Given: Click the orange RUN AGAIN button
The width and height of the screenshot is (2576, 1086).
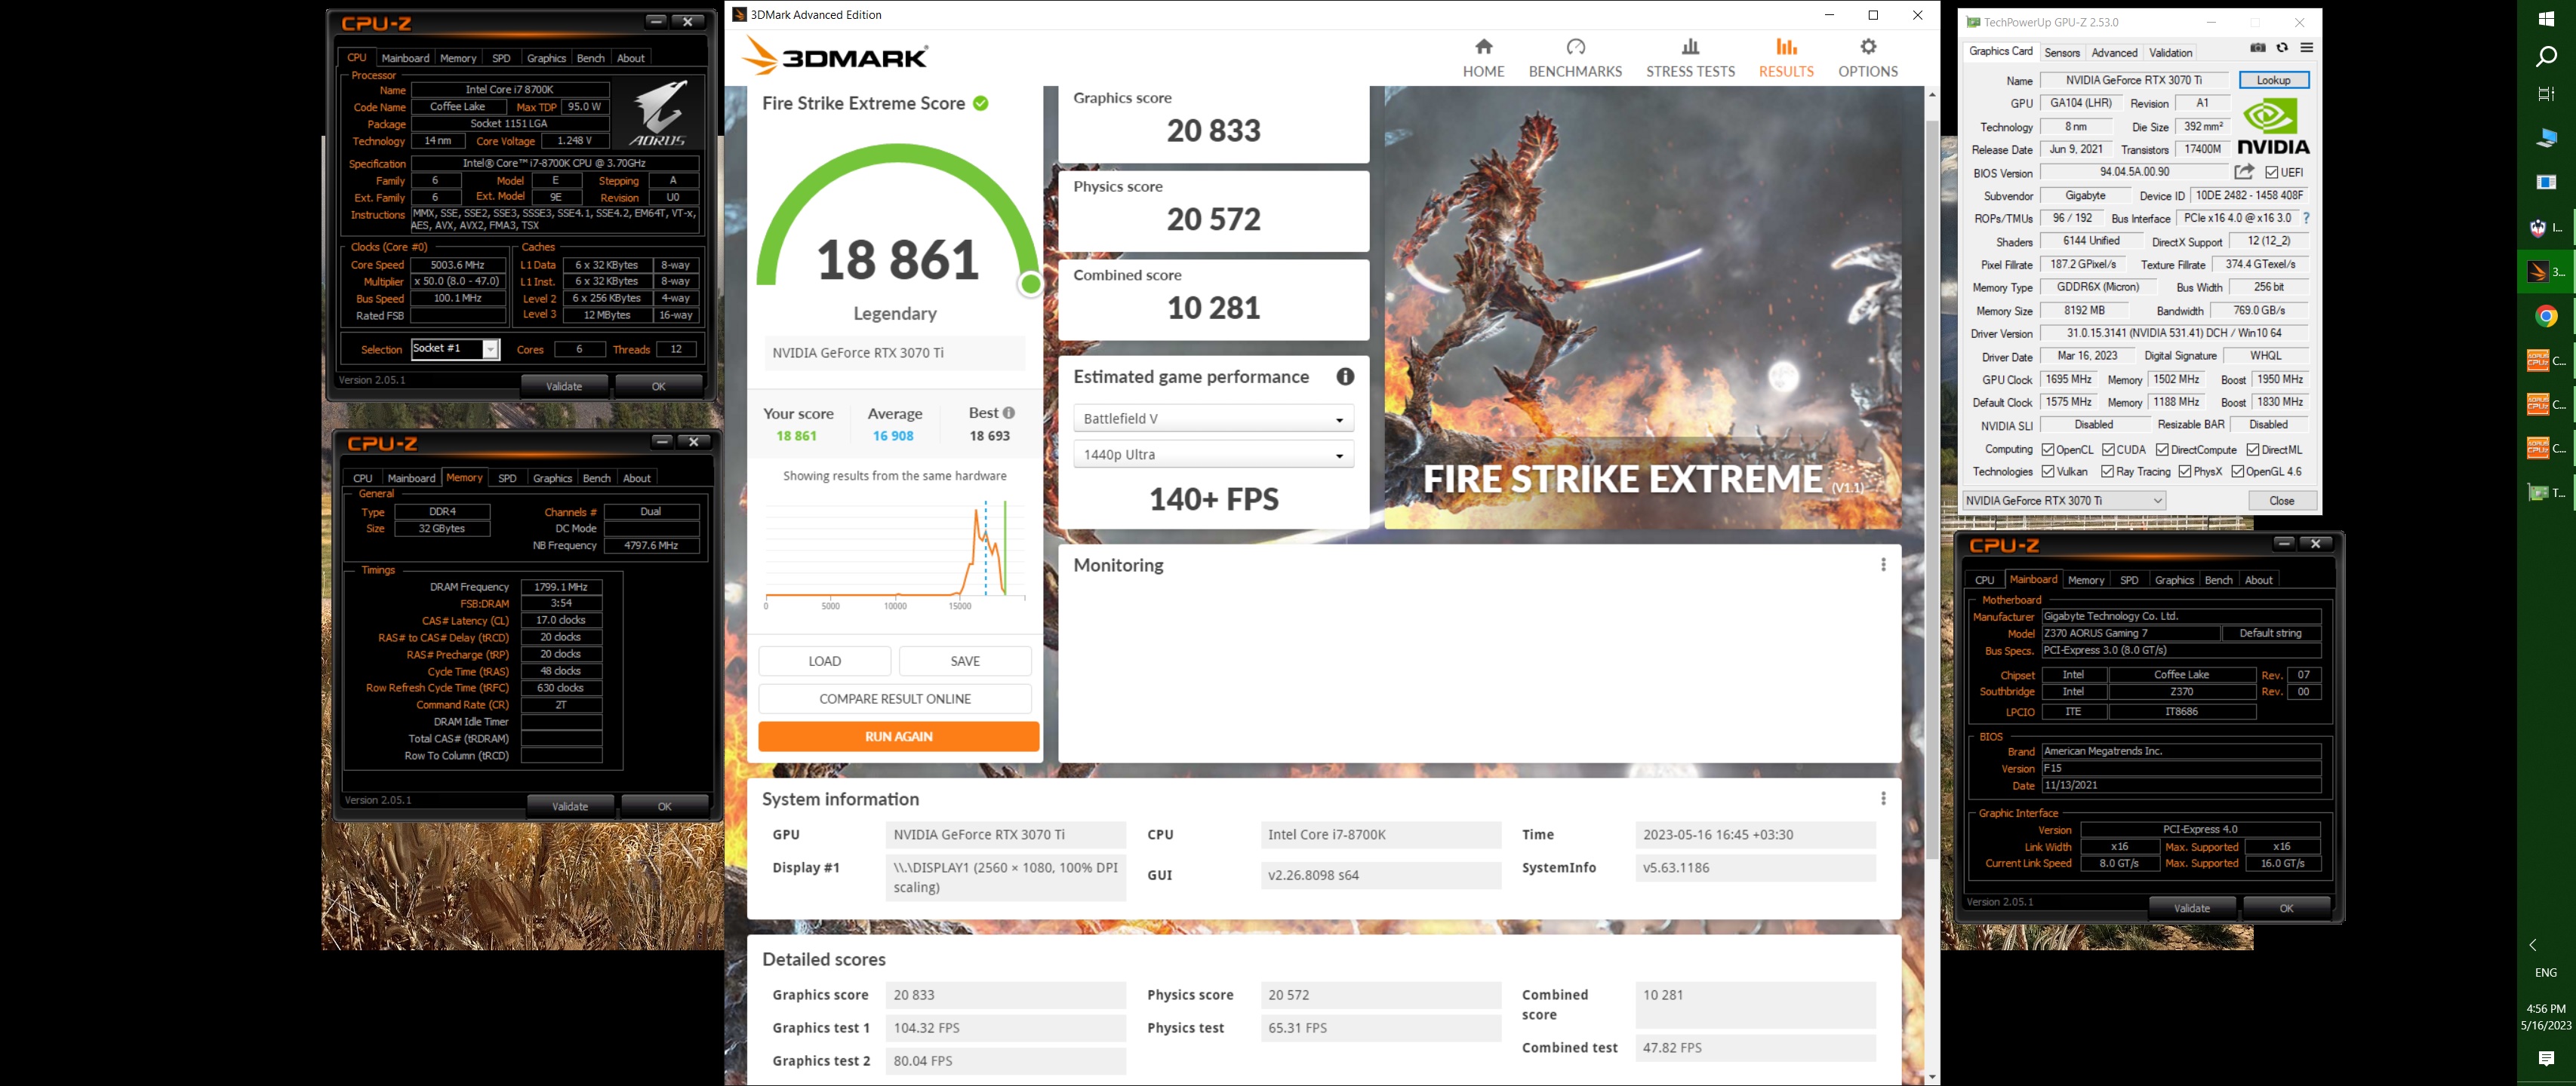Looking at the screenshot, I should pyautogui.click(x=898, y=736).
